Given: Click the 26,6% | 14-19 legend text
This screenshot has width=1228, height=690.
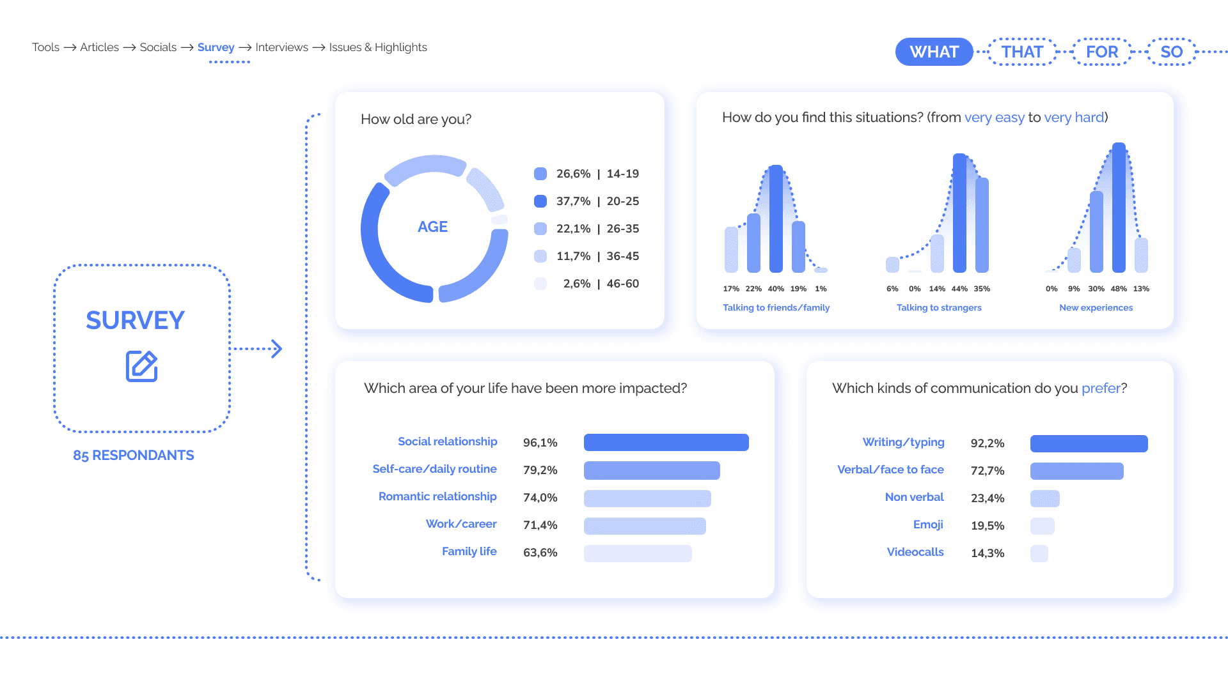Looking at the screenshot, I should point(597,174).
